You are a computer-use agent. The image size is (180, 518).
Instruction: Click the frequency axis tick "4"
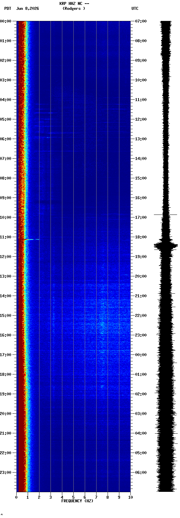pyautogui.click(x=62, y=497)
